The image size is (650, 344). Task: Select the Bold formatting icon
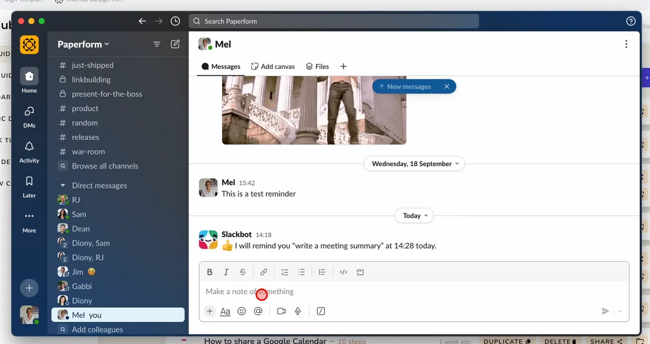point(210,271)
